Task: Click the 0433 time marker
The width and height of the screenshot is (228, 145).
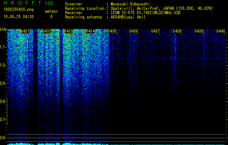Action: [69, 31]
